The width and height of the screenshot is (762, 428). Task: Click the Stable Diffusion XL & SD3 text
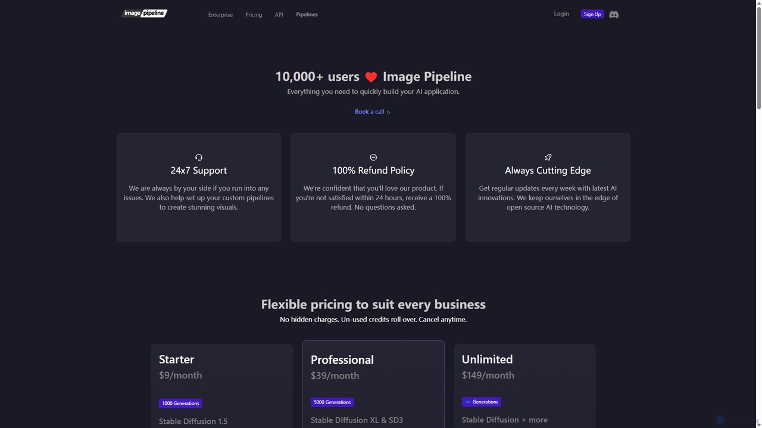coord(357,420)
